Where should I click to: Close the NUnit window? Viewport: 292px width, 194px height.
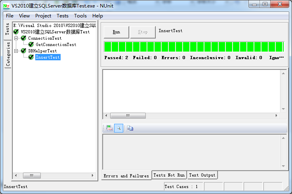click(x=280, y=4)
